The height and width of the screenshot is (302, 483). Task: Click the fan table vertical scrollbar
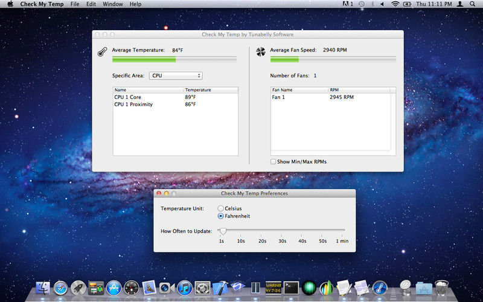coord(393,121)
